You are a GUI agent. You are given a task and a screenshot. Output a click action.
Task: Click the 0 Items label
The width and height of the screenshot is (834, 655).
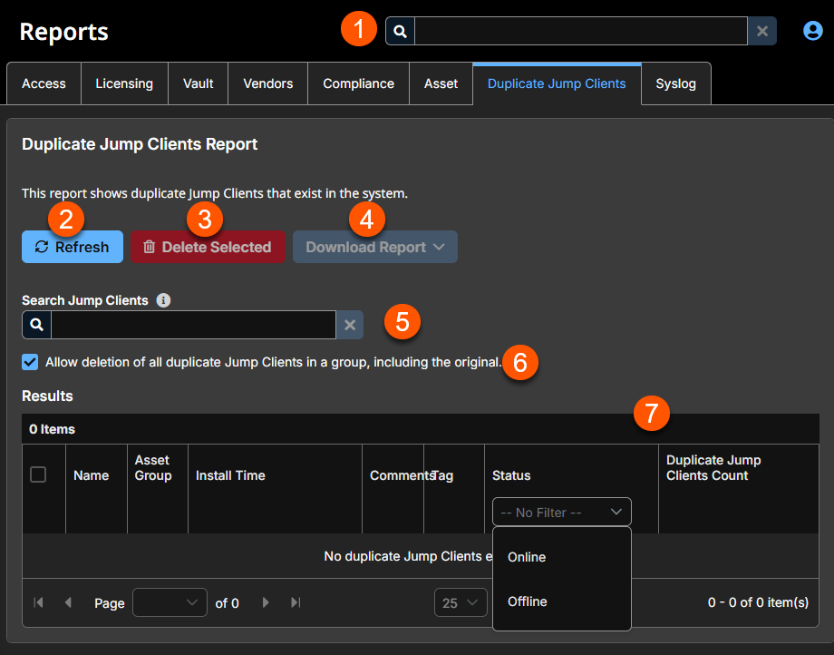[x=53, y=429]
